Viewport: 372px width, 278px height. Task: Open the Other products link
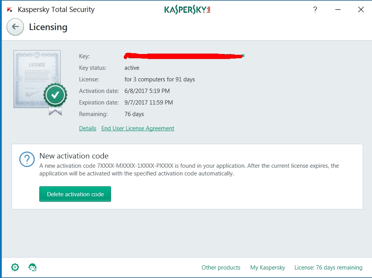(221, 268)
